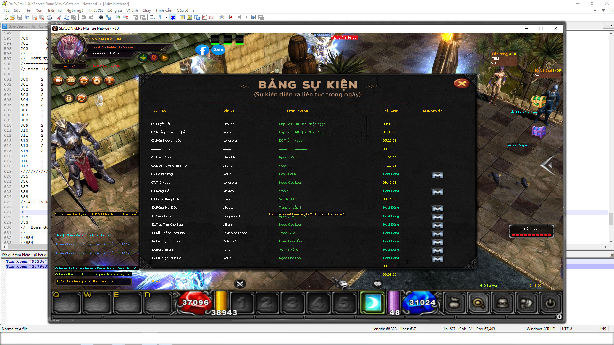Click the Zoom In magnifier icon
This screenshot has height=345, width=614.
click(118, 17)
